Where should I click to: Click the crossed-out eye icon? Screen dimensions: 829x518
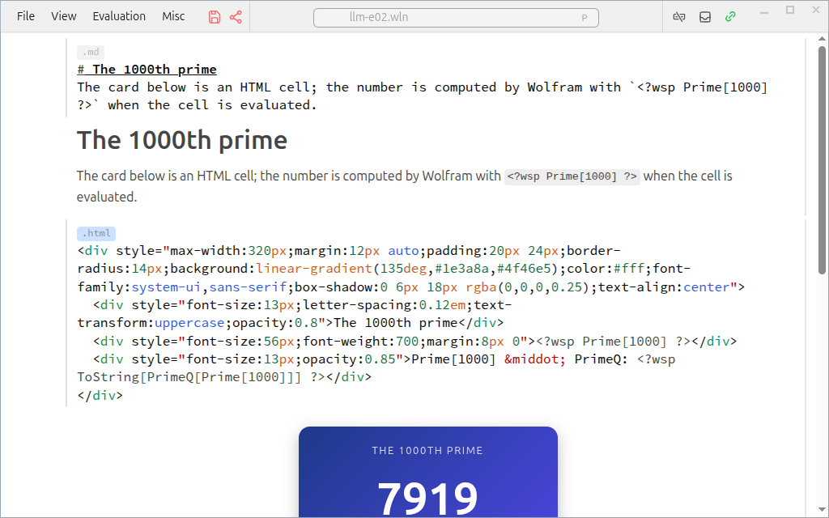679,17
